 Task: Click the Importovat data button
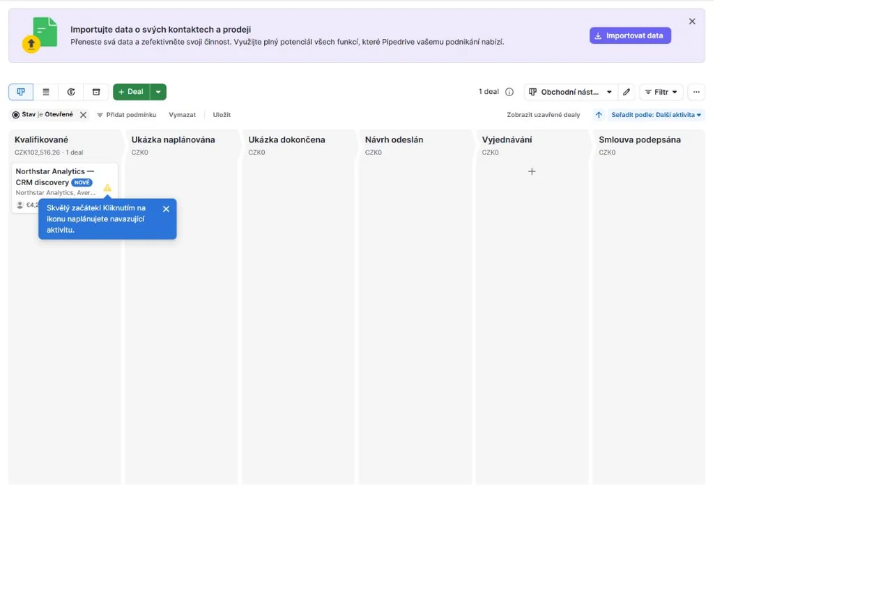coord(630,36)
